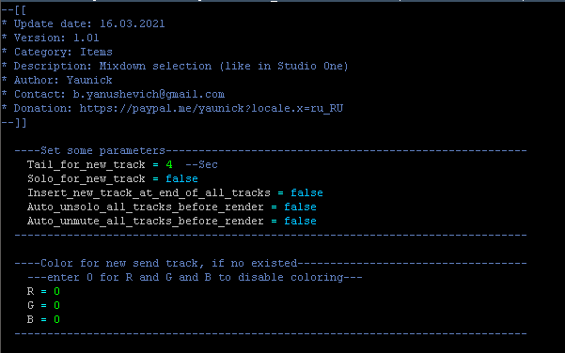Viewport: 565px width, 353px height.
Task: Click the --Sec comment
Action: pyautogui.click(x=201, y=165)
